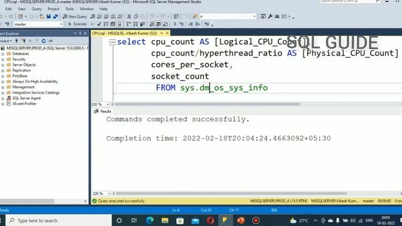The height and width of the screenshot is (226, 402).
Task: Expand the Databases folder node
Action: pyautogui.click(x=3, y=54)
